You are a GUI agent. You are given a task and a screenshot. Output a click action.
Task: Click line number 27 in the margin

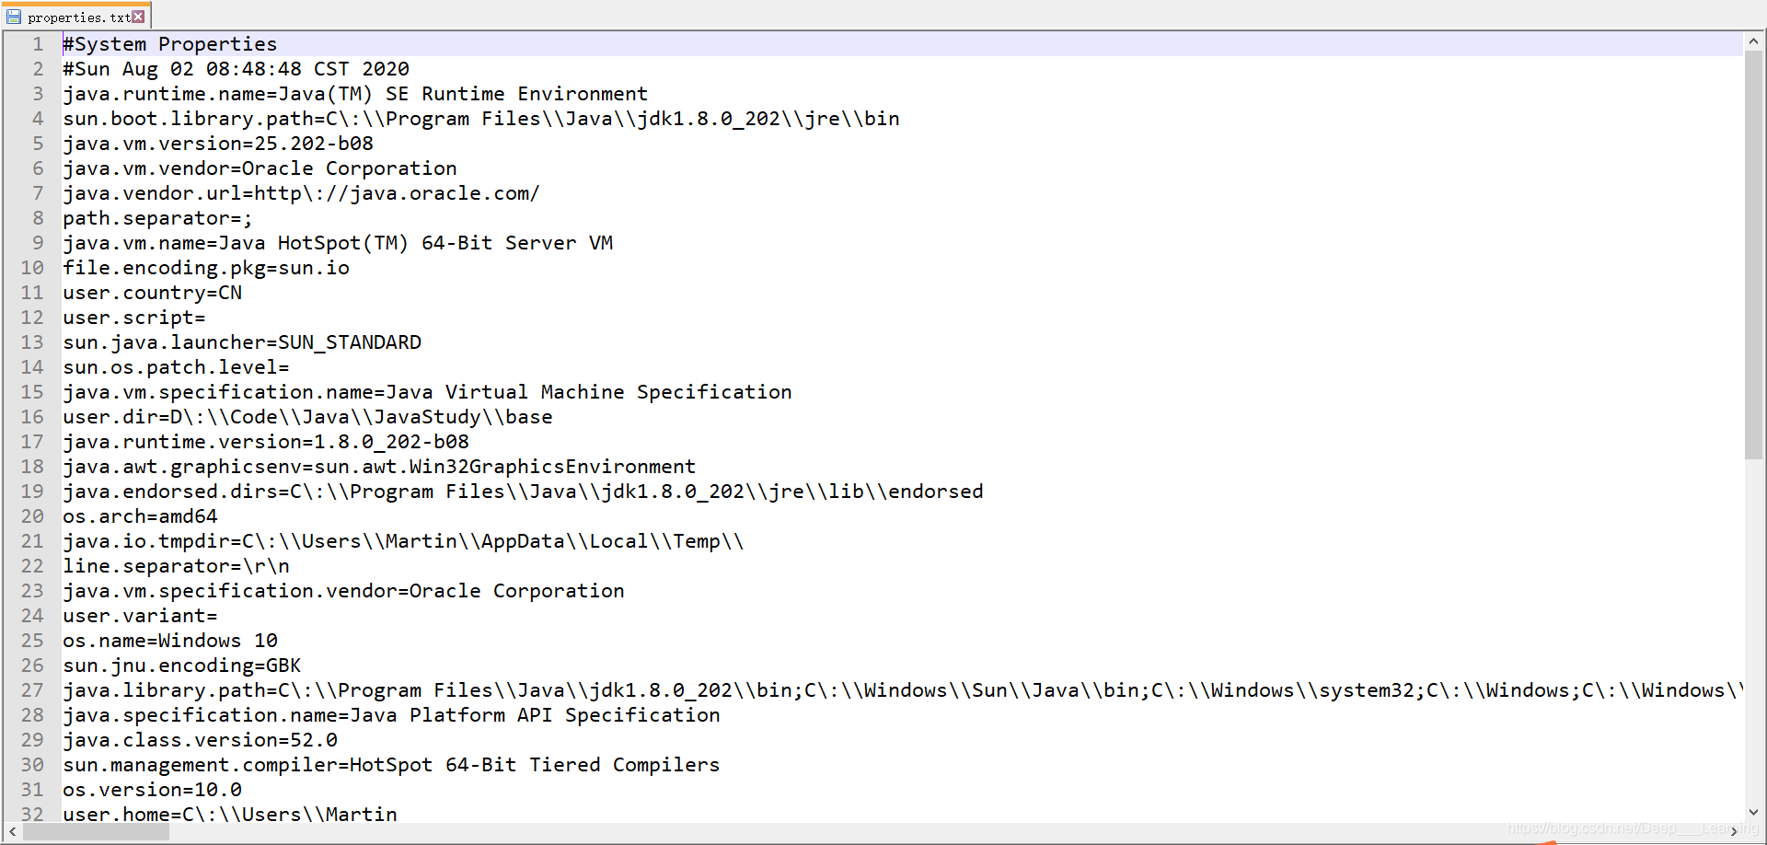pos(32,690)
